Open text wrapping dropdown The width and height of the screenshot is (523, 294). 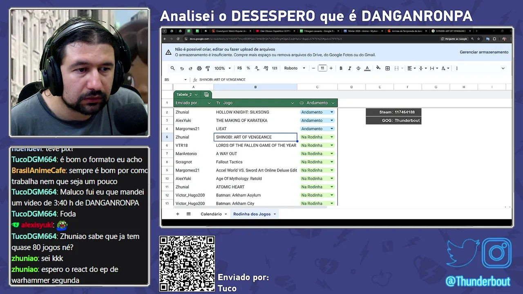[434, 68]
